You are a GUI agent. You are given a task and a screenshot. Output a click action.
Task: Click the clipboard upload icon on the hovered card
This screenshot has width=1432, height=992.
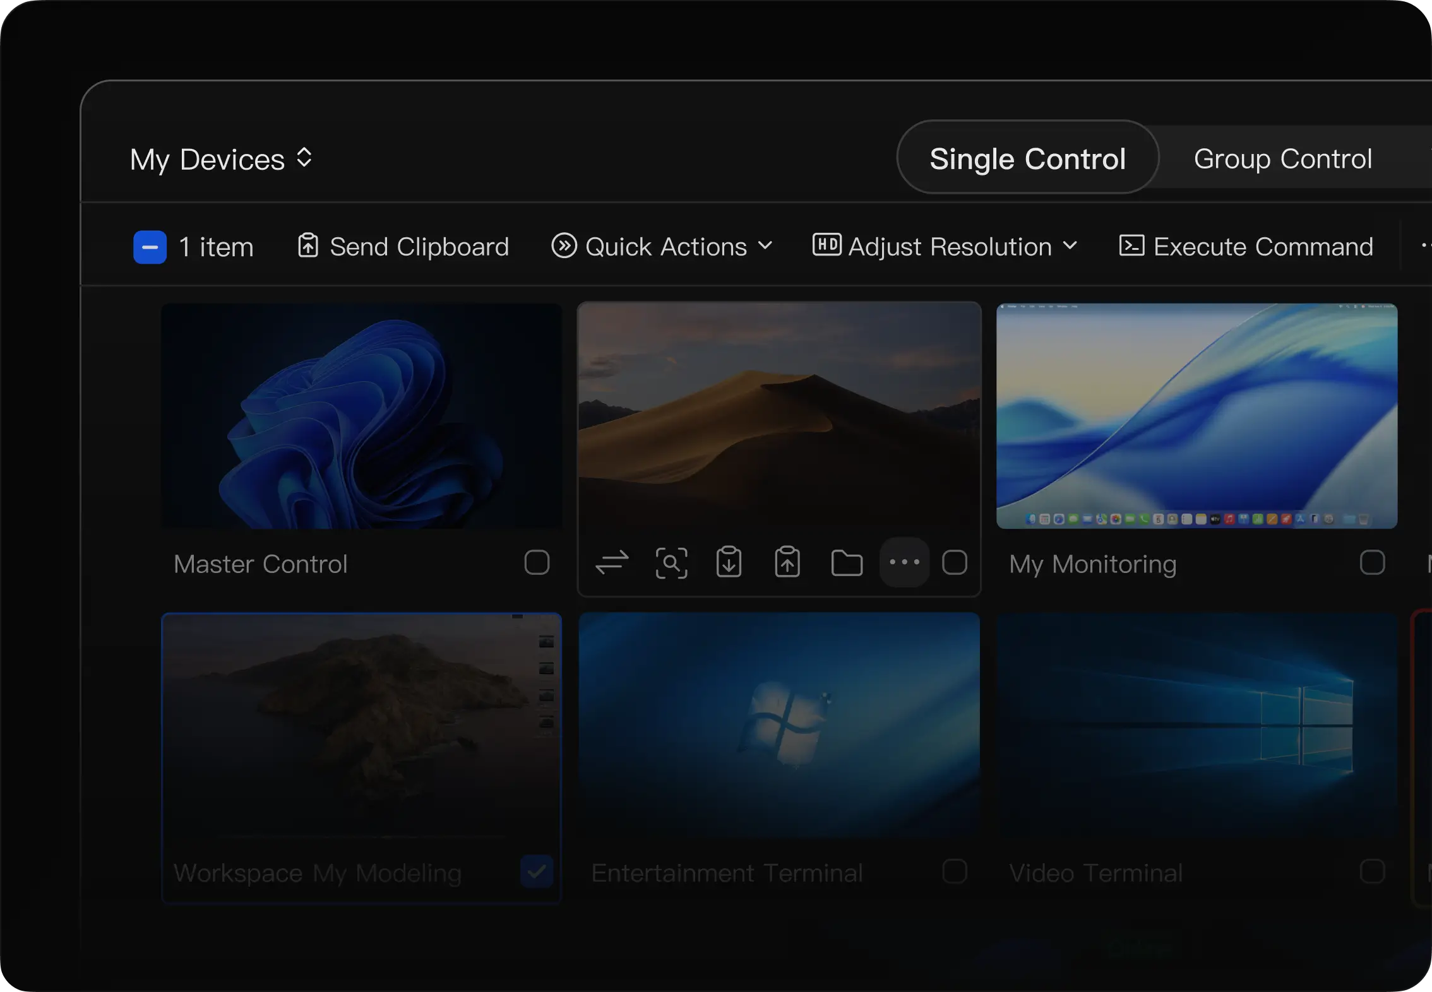point(787,562)
